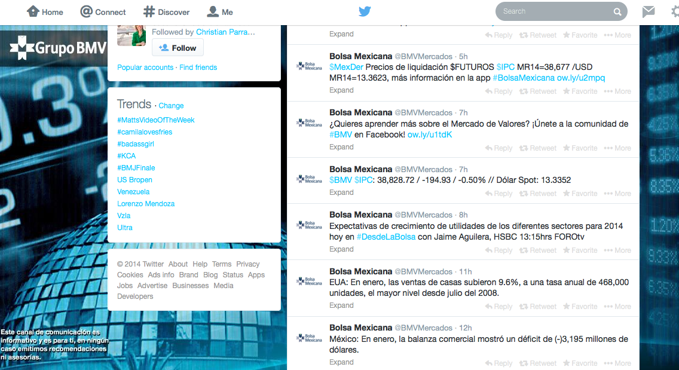This screenshot has height=370, width=679.
Task: Open the #MattsVideoOfTheWeek trend
Action: (156, 120)
